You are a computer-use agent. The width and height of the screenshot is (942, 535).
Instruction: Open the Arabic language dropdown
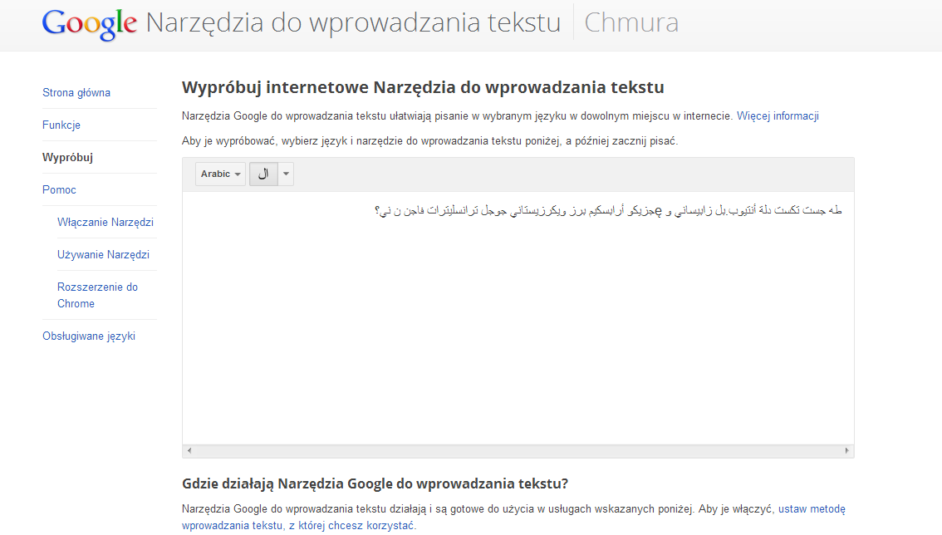click(220, 174)
